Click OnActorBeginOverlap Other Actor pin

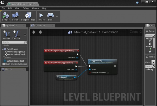tap(77, 58)
